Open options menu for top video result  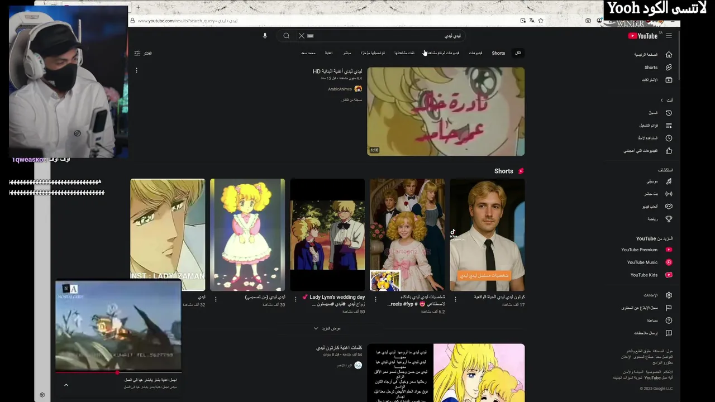(x=136, y=70)
